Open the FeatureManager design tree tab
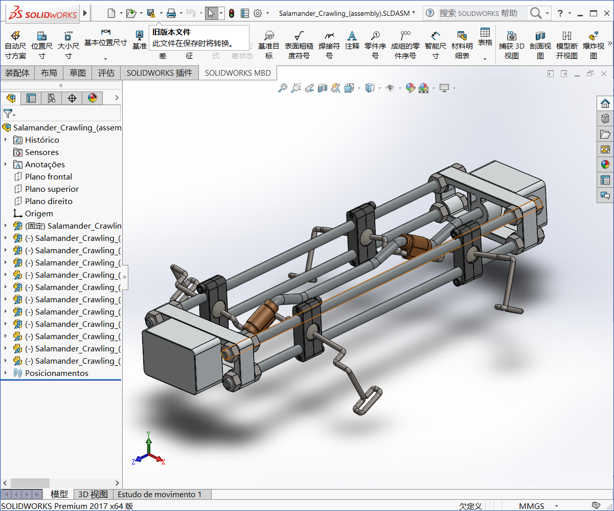This screenshot has height=511, width=614. pos(11,98)
